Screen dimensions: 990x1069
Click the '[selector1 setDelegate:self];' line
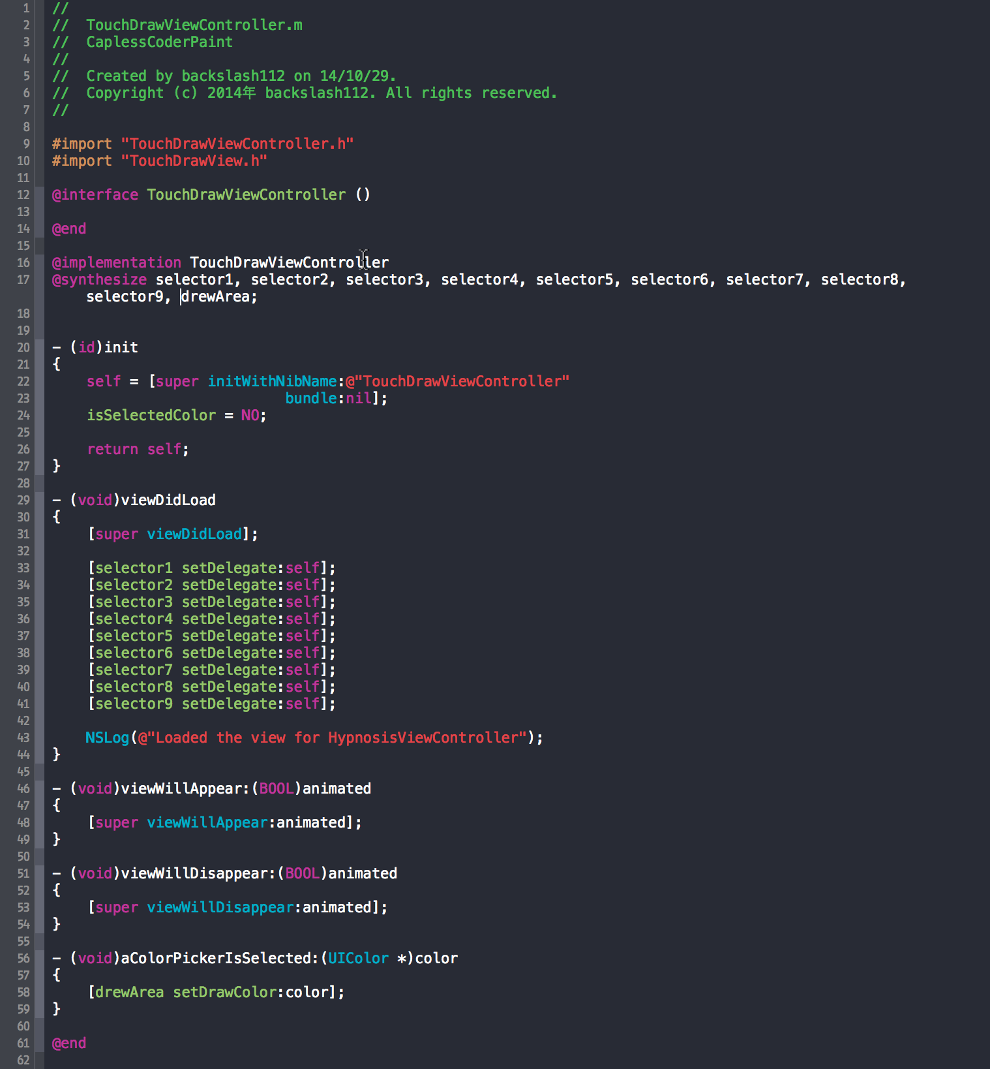[211, 568]
